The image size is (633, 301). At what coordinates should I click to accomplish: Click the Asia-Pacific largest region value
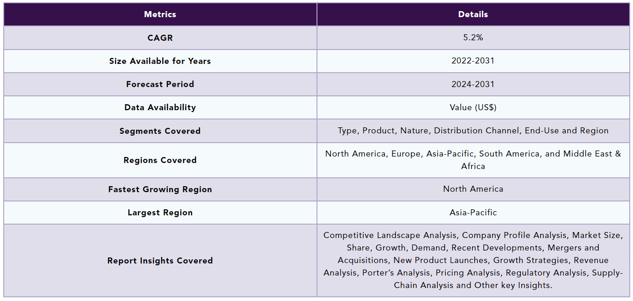473,213
